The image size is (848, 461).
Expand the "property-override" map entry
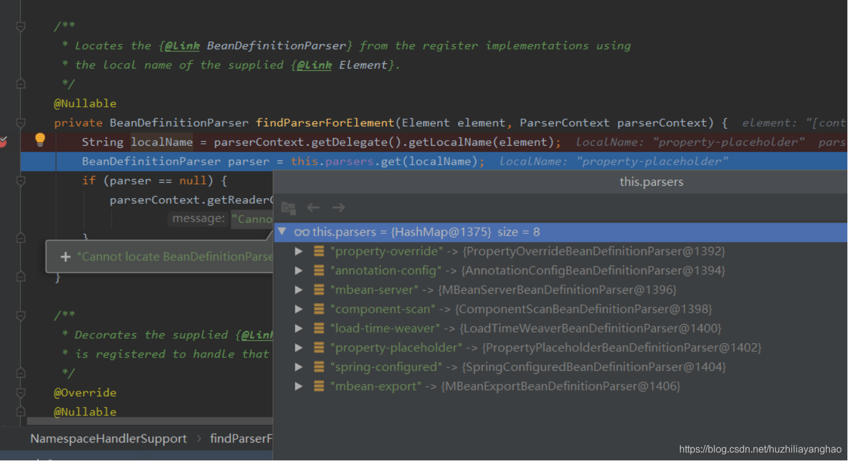[299, 251]
